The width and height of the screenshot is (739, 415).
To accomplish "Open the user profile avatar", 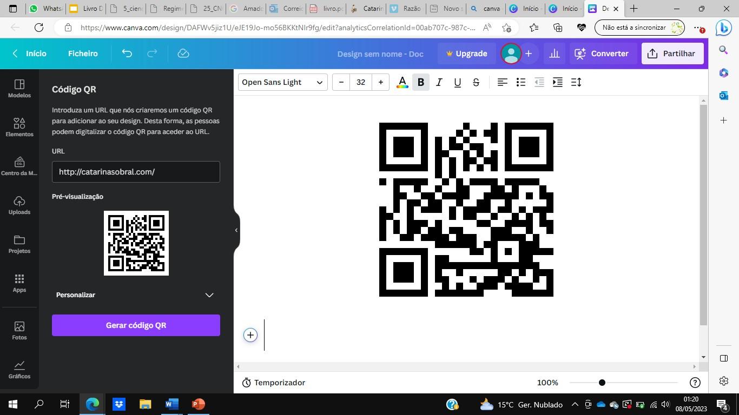I will pyautogui.click(x=511, y=53).
